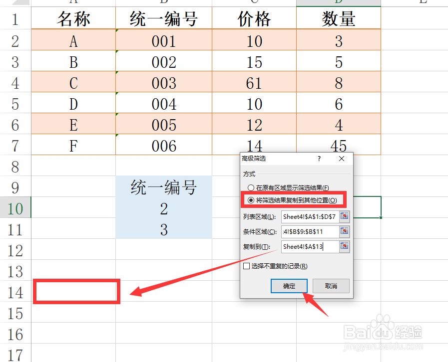Screen dimensions: 448x362
Task: Select row header 10
Action: point(15,208)
